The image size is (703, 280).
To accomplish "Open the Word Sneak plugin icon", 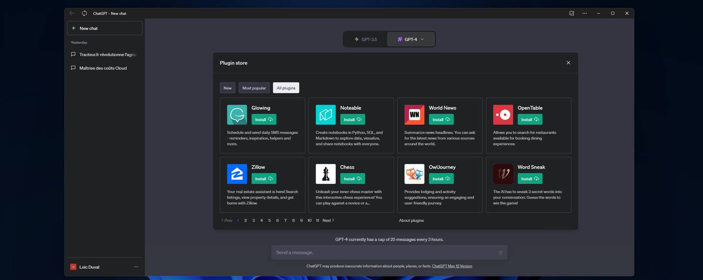I will (x=503, y=174).
